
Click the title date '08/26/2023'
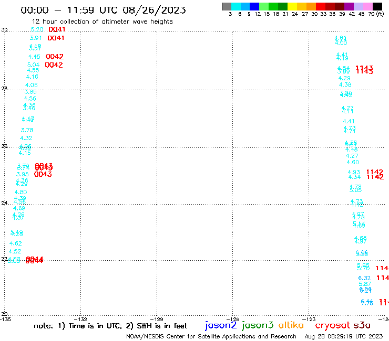point(154,10)
